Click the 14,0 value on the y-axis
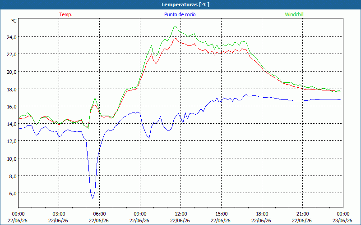Image resolution: width=361 pixels, height=225 pixels. point(11,124)
